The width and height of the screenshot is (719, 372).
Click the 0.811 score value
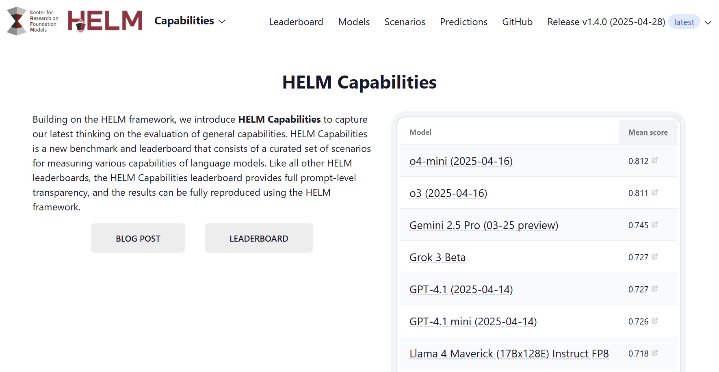[x=638, y=193]
